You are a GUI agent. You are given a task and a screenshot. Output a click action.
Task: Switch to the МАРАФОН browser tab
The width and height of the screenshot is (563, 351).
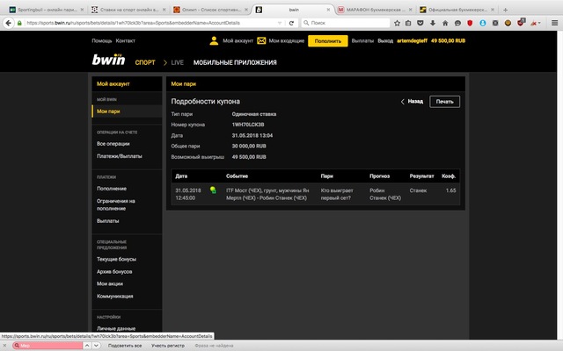(x=376, y=10)
